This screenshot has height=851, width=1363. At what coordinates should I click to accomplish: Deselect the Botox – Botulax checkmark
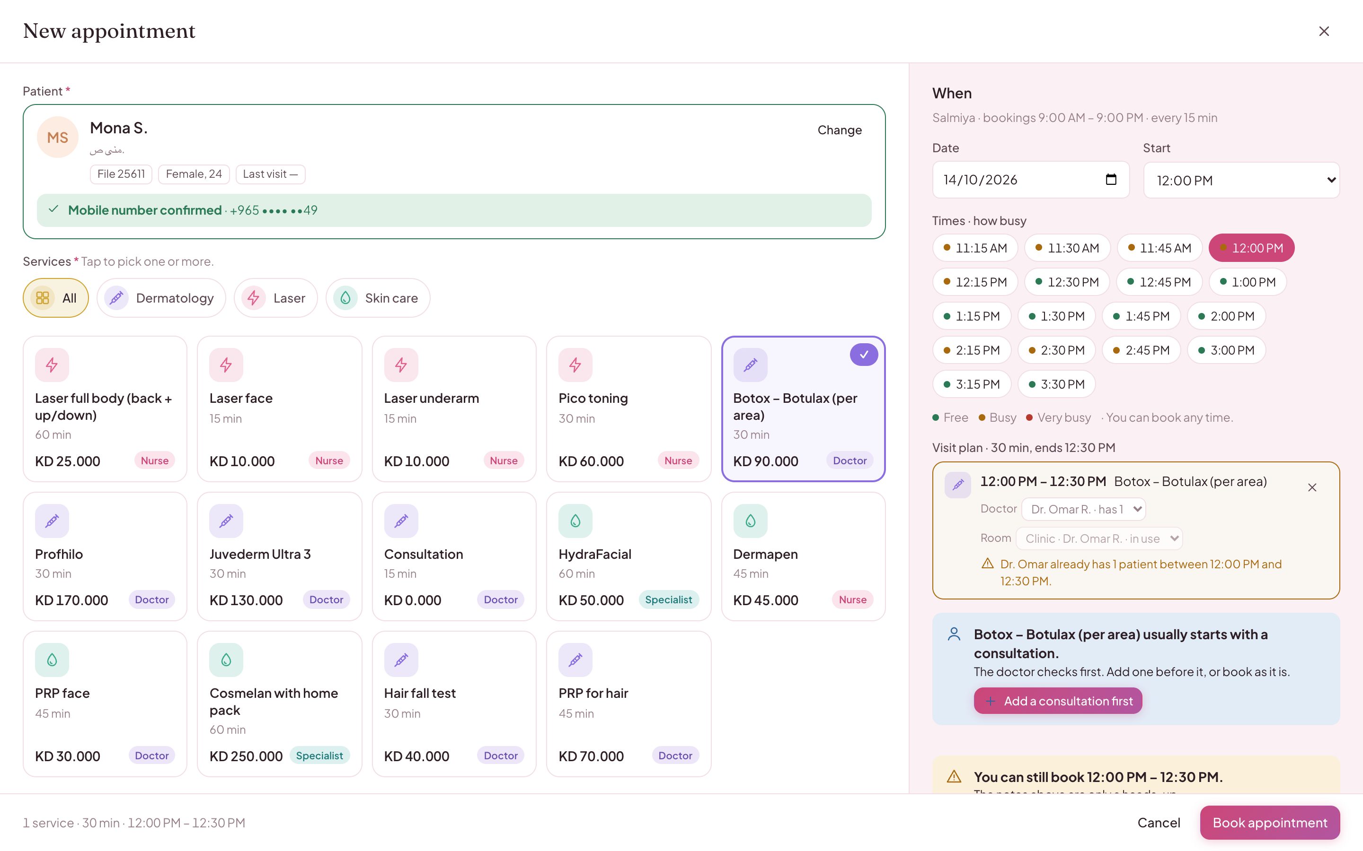pos(863,355)
